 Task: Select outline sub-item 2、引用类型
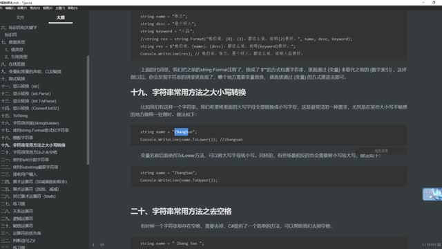click(16, 57)
